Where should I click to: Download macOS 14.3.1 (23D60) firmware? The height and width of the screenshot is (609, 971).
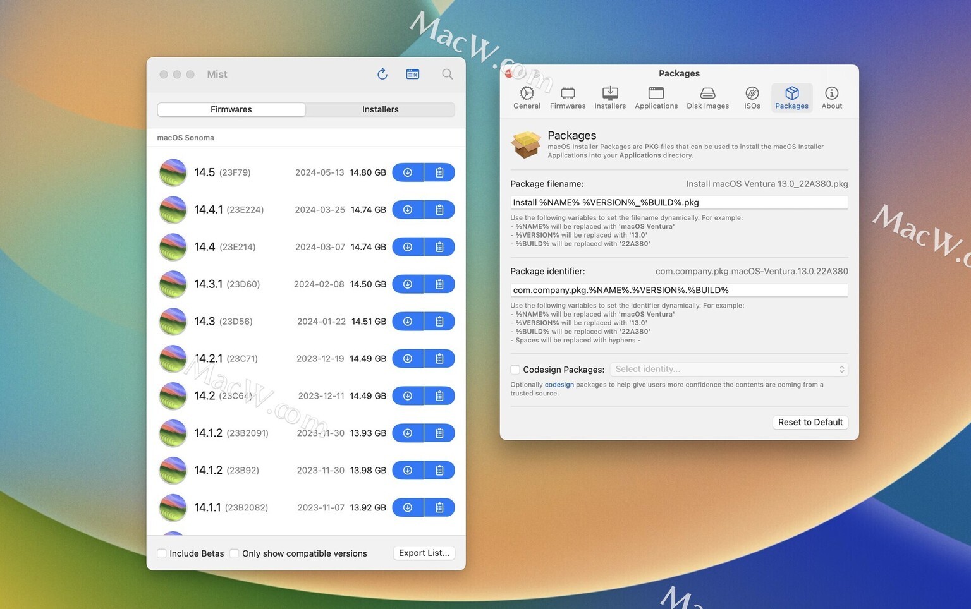point(408,284)
